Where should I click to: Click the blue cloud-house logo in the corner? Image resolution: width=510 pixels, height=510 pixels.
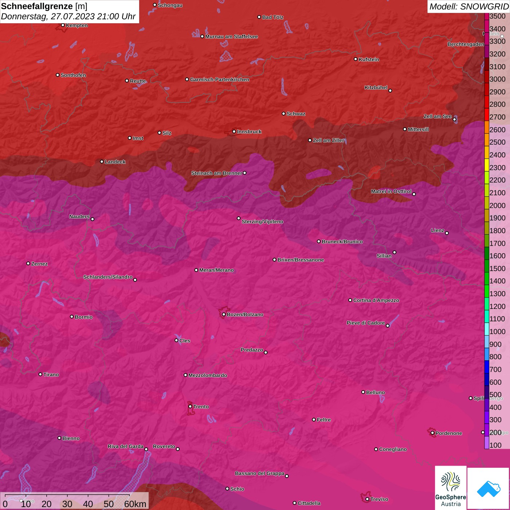click(x=489, y=488)
